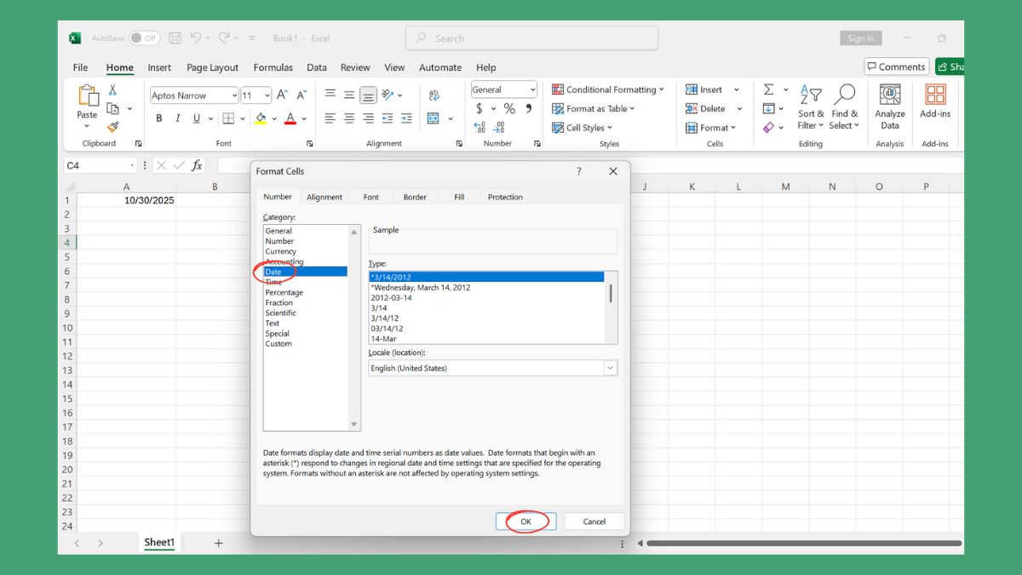Select the 2012-03-14 date type
Viewport: 1022px width, 575px height.
pyautogui.click(x=392, y=298)
